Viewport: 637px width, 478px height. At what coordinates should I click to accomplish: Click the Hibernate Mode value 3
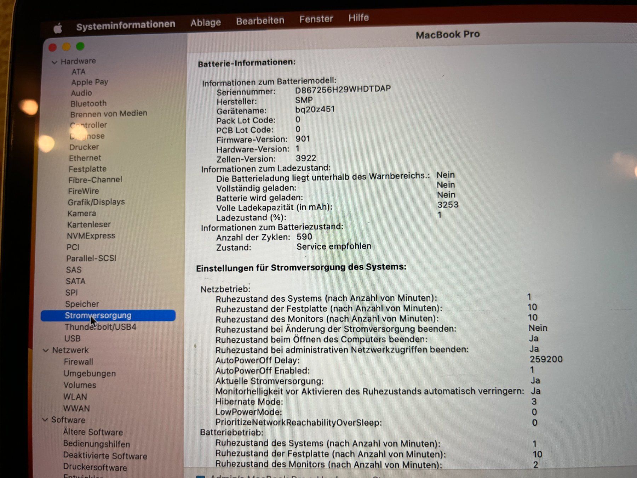coord(534,401)
